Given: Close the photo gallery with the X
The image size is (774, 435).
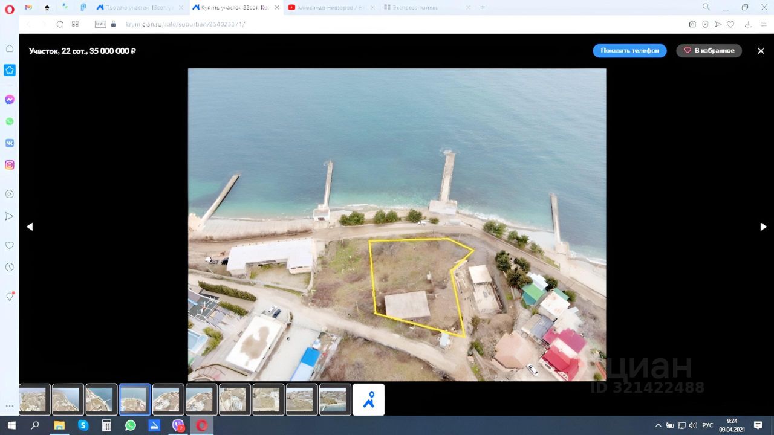Looking at the screenshot, I should tap(761, 51).
